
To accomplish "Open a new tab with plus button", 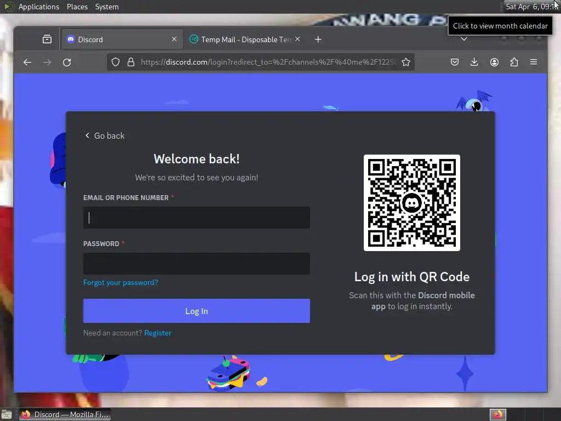I will tap(318, 39).
